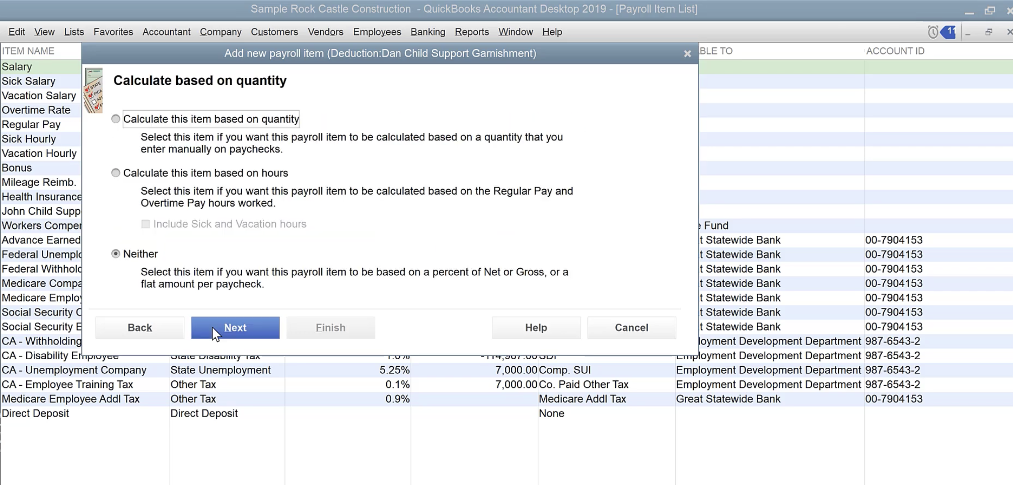Image resolution: width=1013 pixels, height=485 pixels.
Task: Expand the Lists menu
Action: (x=74, y=32)
